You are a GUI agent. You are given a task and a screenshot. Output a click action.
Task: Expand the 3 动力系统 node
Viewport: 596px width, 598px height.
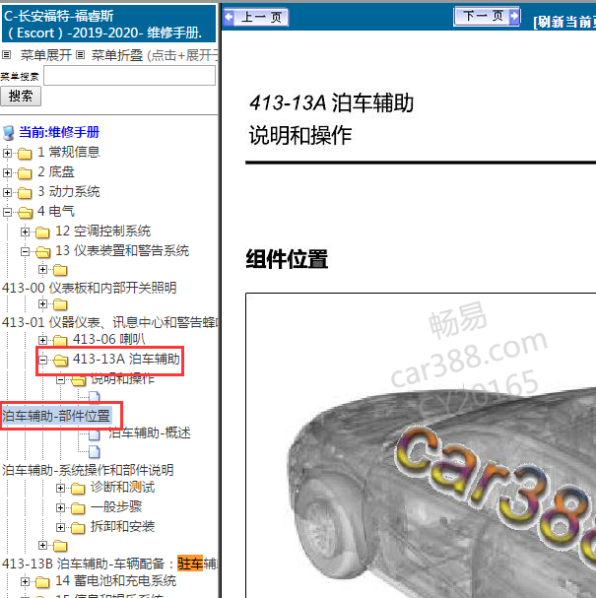pos(7,192)
